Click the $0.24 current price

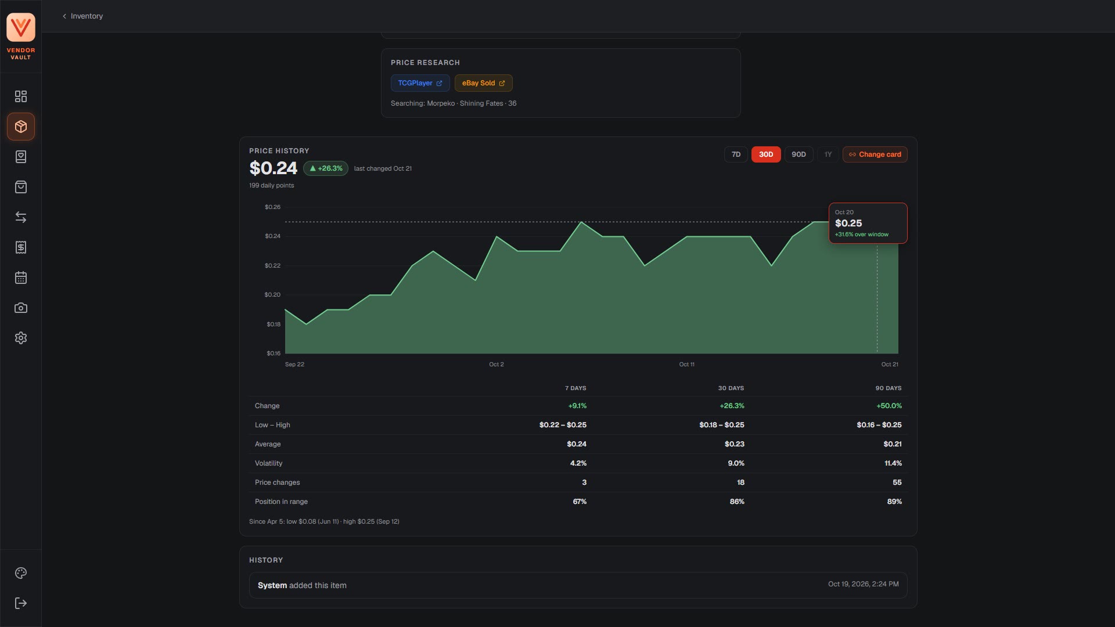273,168
